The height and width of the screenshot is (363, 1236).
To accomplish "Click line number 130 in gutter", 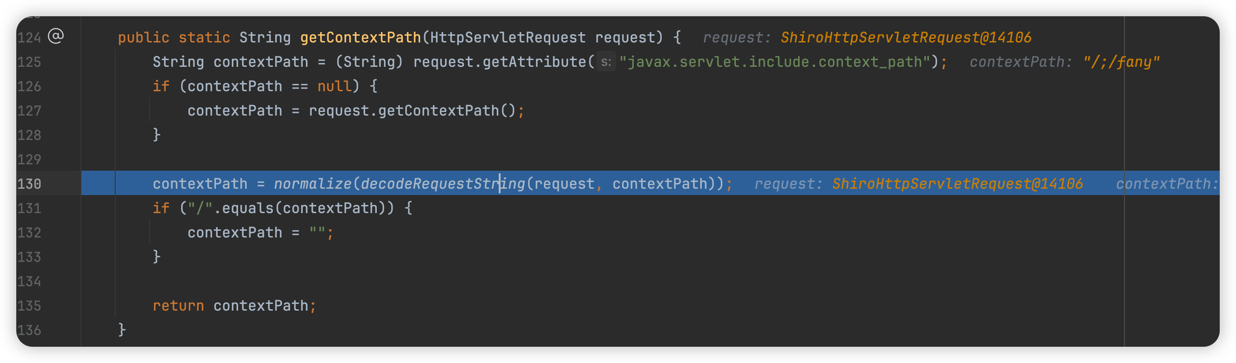I will tap(29, 184).
